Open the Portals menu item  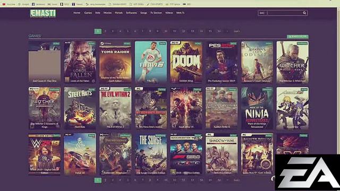(x=118, y=13)
